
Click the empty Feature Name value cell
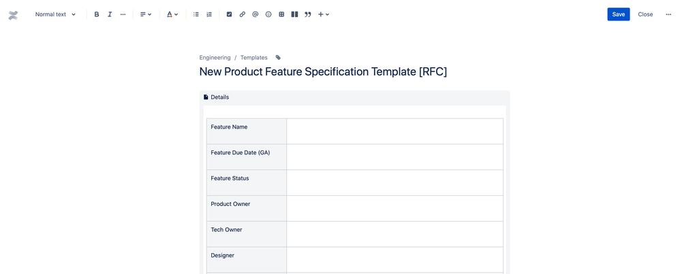395,131
